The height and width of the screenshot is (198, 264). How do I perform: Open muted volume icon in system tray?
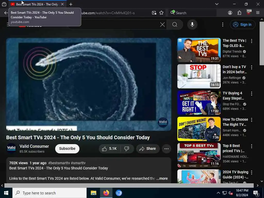point(230,193)
